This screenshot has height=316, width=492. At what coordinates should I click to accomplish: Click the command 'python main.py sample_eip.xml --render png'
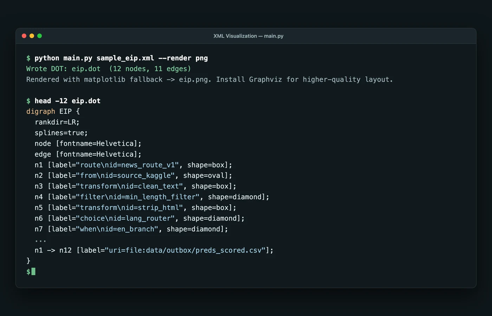(x=121, y=58)
